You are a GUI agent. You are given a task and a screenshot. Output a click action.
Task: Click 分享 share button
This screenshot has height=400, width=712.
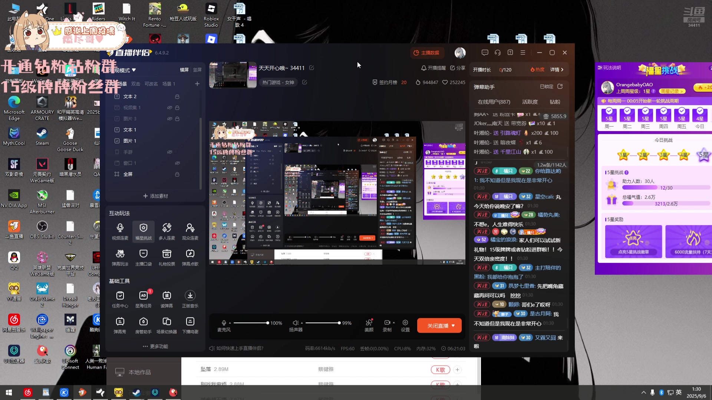(x=458, y=68)
